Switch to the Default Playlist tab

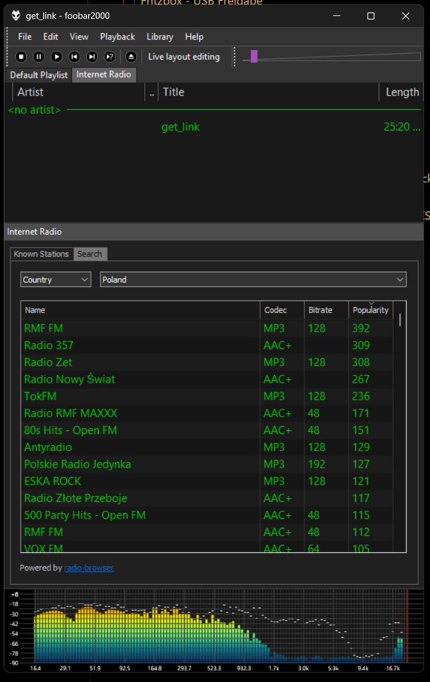click(39, 75)
